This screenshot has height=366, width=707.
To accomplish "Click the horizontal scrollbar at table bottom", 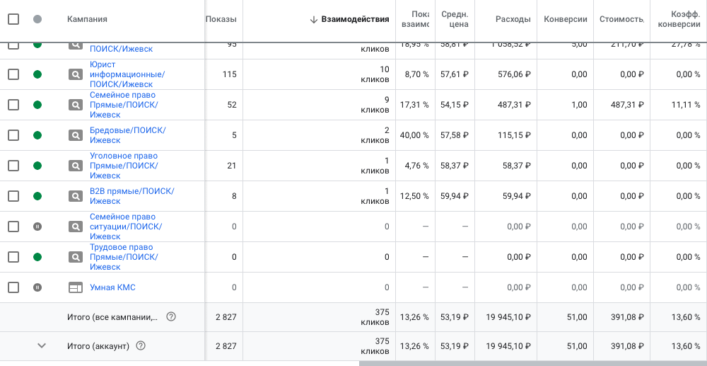I will tap(532, 363).
